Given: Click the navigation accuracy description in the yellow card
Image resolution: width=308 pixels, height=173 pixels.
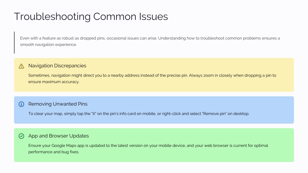Looking at the screenshot, I should [x=152, y=78].
